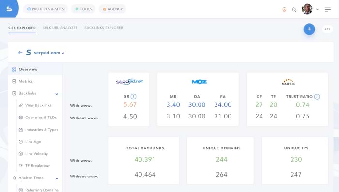Click the PA value 34.00
The image size is (339, 192).
pos(223,105)
